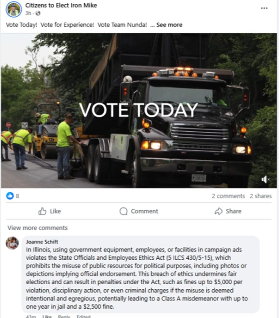Image resolution: width=279 pixels, height=318 pixels.
Task: Click the public globe privacy icon
Action: (38, 13)
